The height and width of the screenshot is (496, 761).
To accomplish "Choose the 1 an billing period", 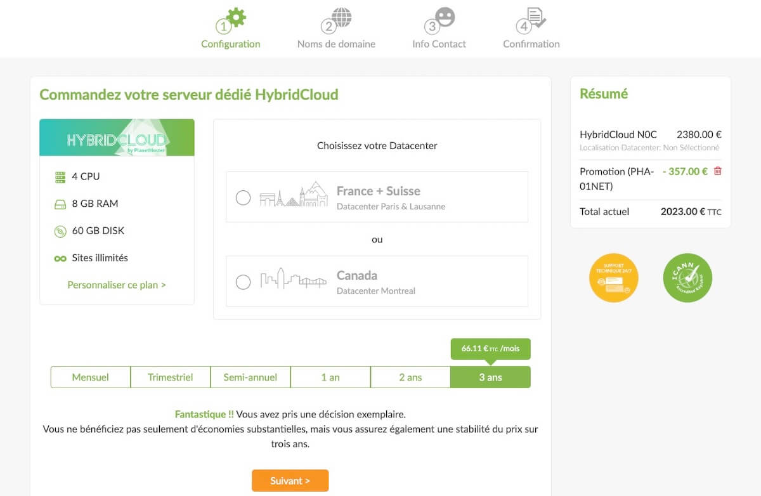I will (x=330, y=377).
